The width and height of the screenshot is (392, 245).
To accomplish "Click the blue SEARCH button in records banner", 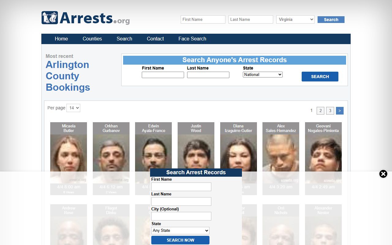I will click(x=320, y=77).
